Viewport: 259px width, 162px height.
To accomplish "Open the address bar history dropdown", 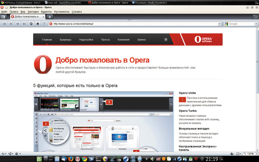I will (219, 24).
